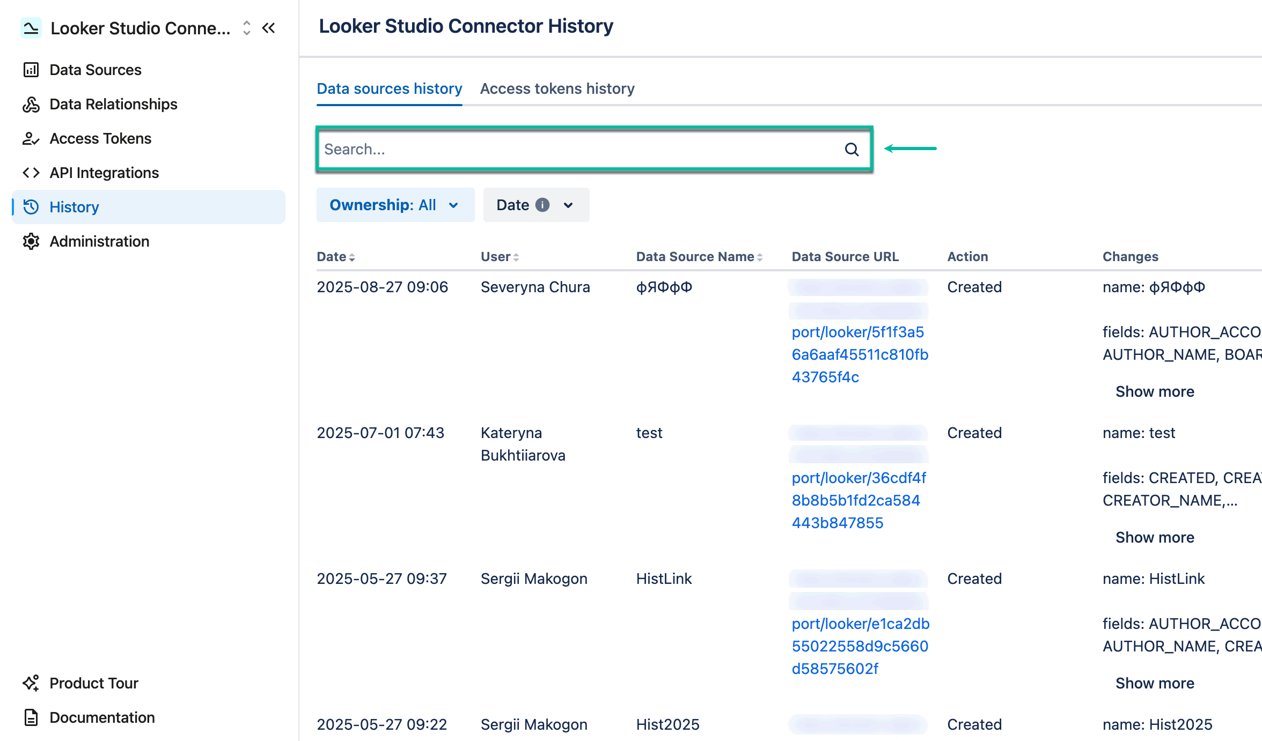Select the History clock icon
The image size is (1262, 741).
(31, 207)
